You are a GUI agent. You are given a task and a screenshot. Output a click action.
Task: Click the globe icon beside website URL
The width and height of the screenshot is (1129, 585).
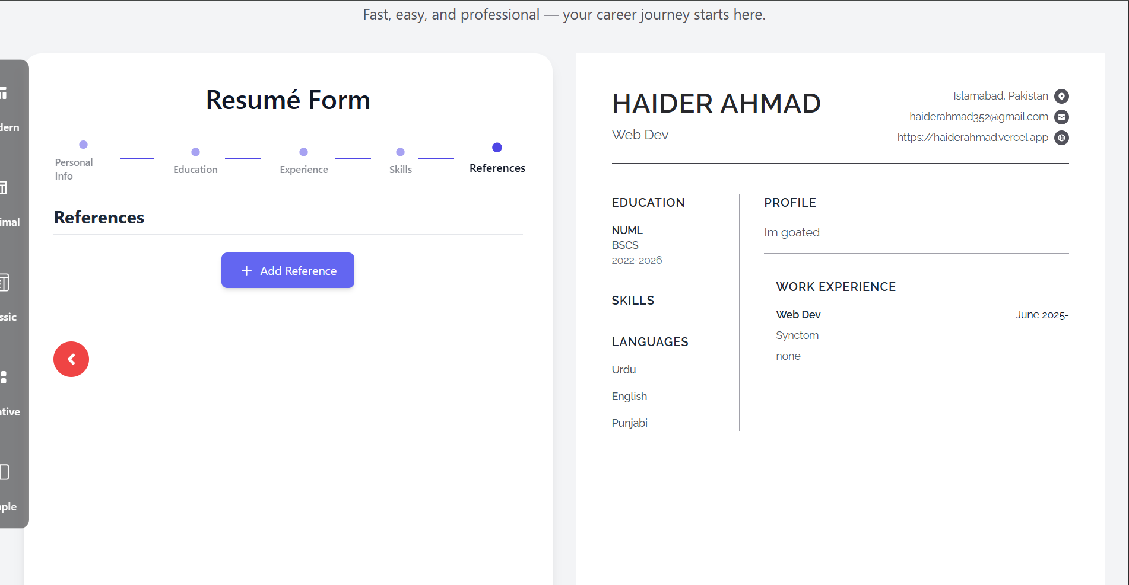click(x=1061, y=138)
